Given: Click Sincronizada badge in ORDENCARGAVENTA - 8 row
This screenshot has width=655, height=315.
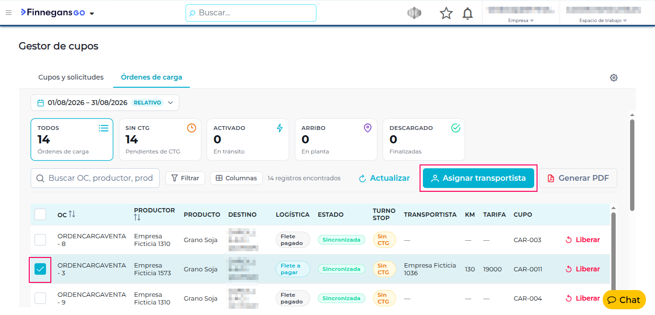Looking at the screenshot, I should click(x=341, y=240).
